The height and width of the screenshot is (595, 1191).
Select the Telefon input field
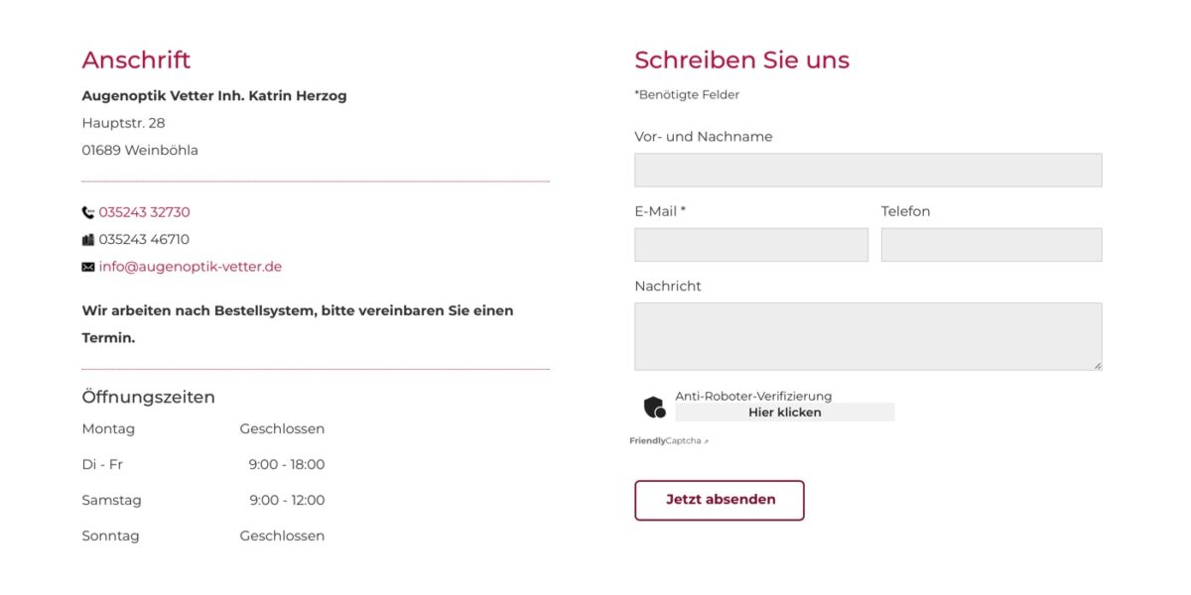click(992, 245)
